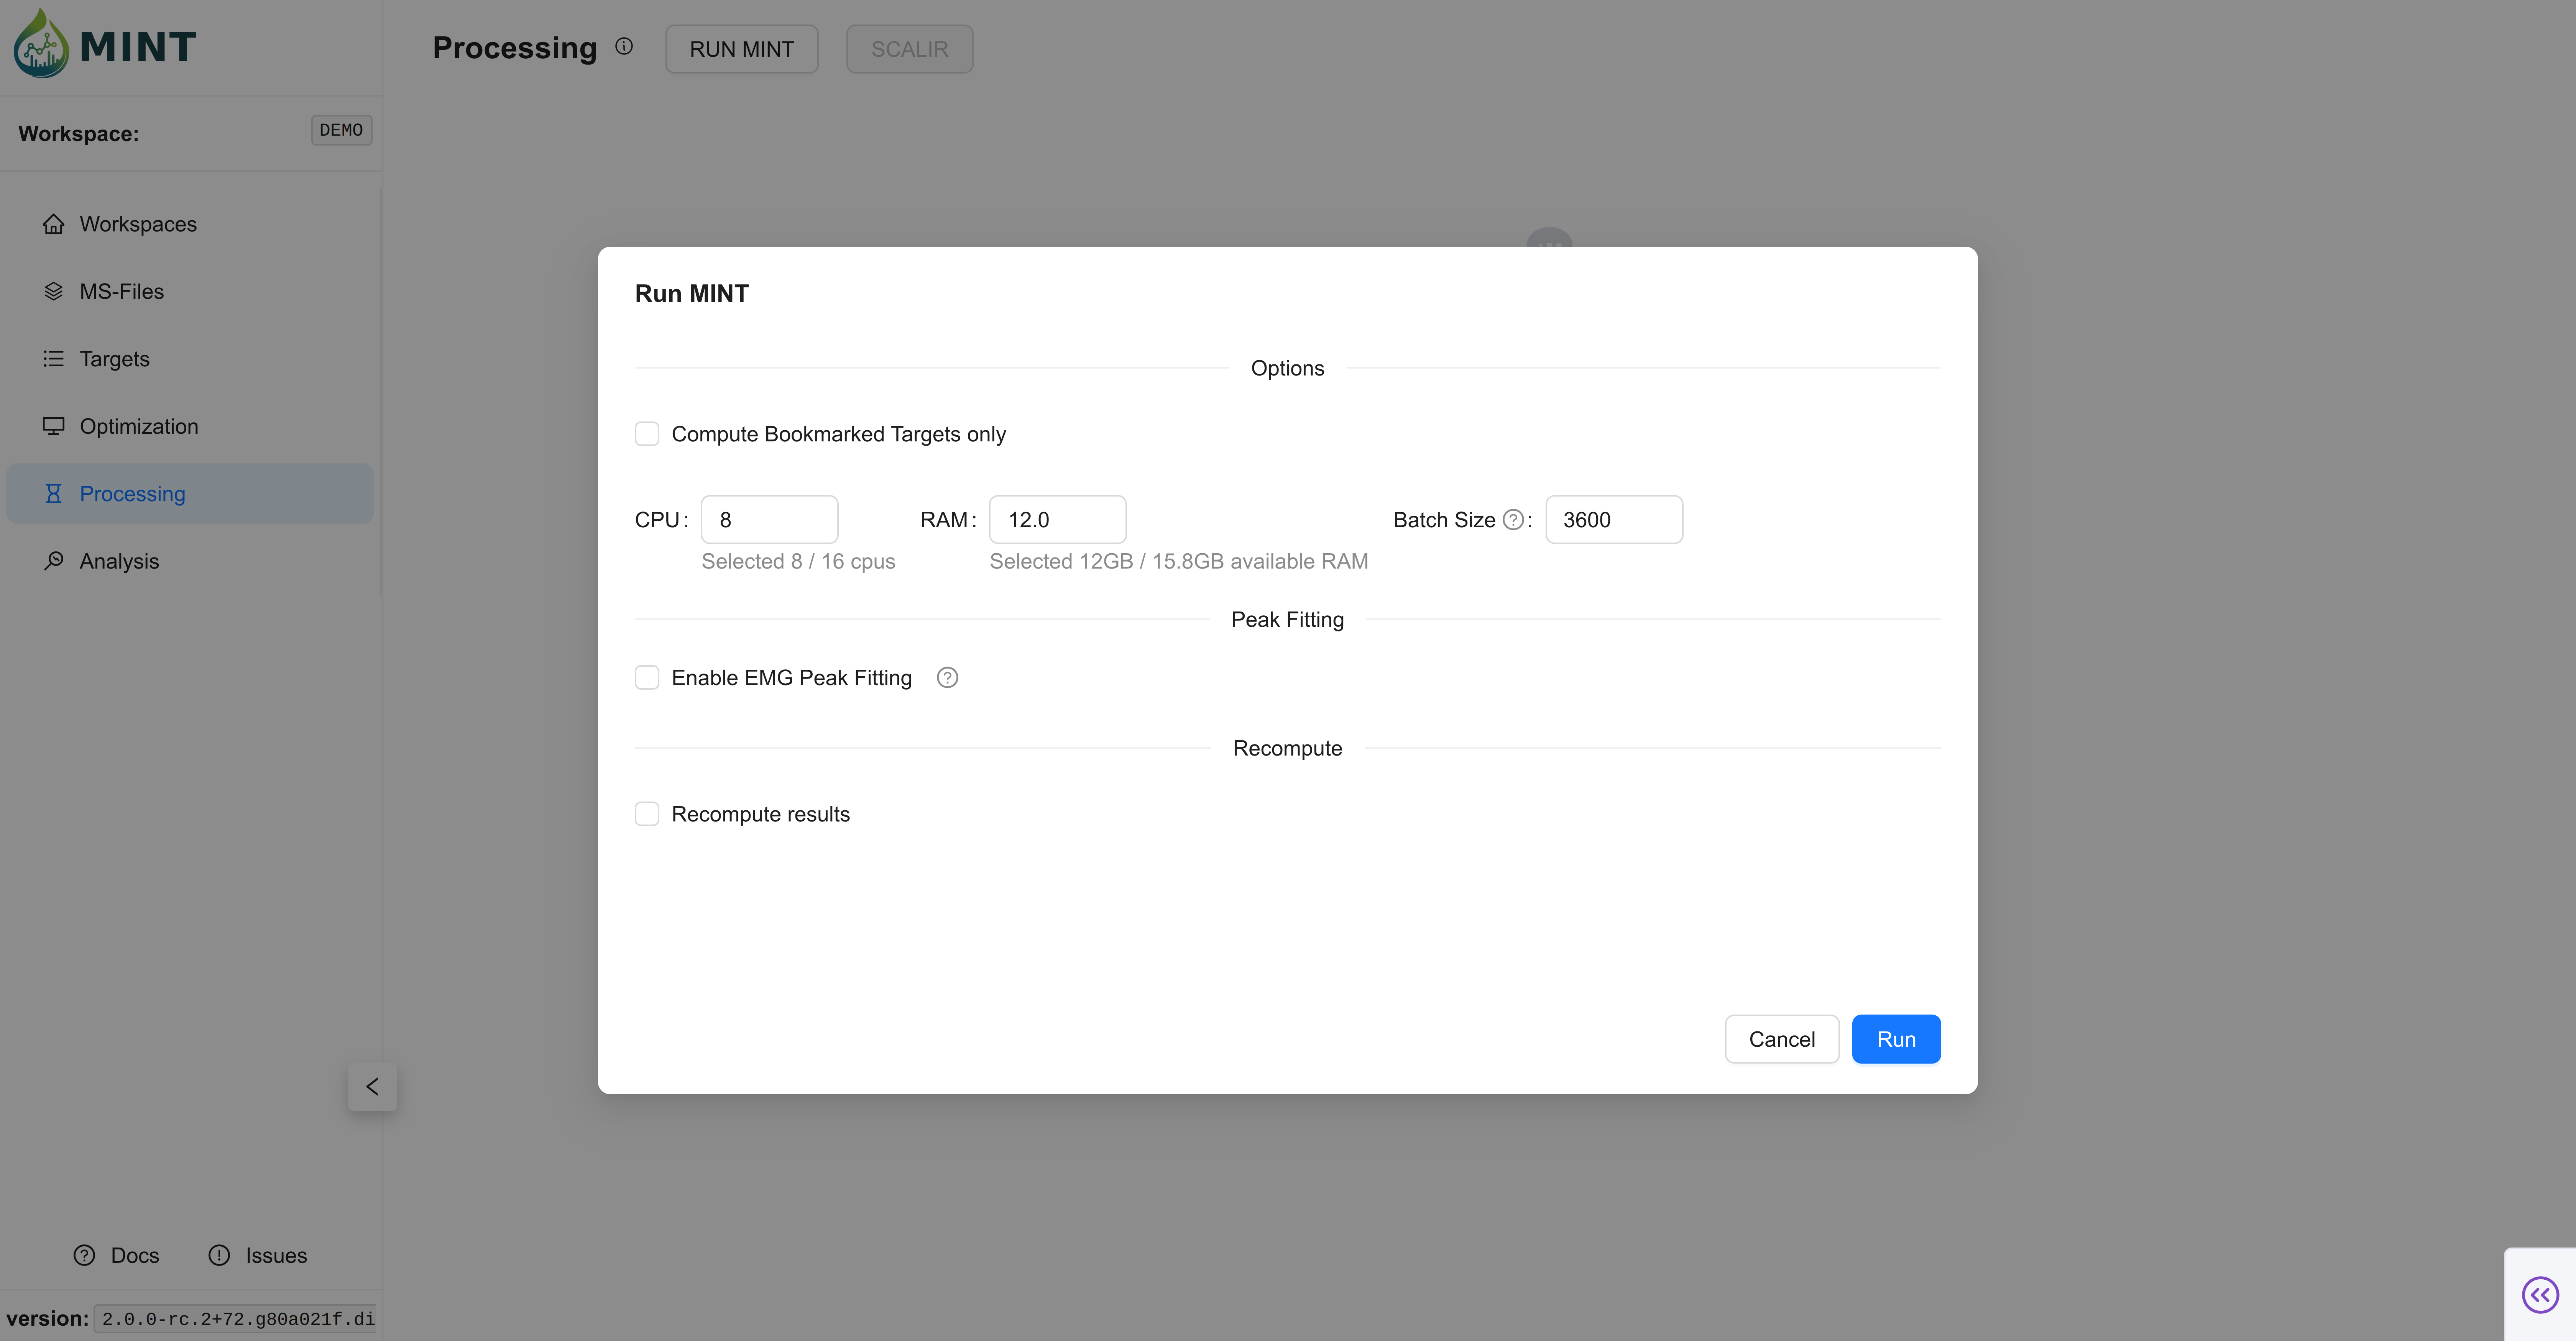Click the Batch Size help icon
This screenshot has height=1341, width=2576.
[x=1513, y=520]
